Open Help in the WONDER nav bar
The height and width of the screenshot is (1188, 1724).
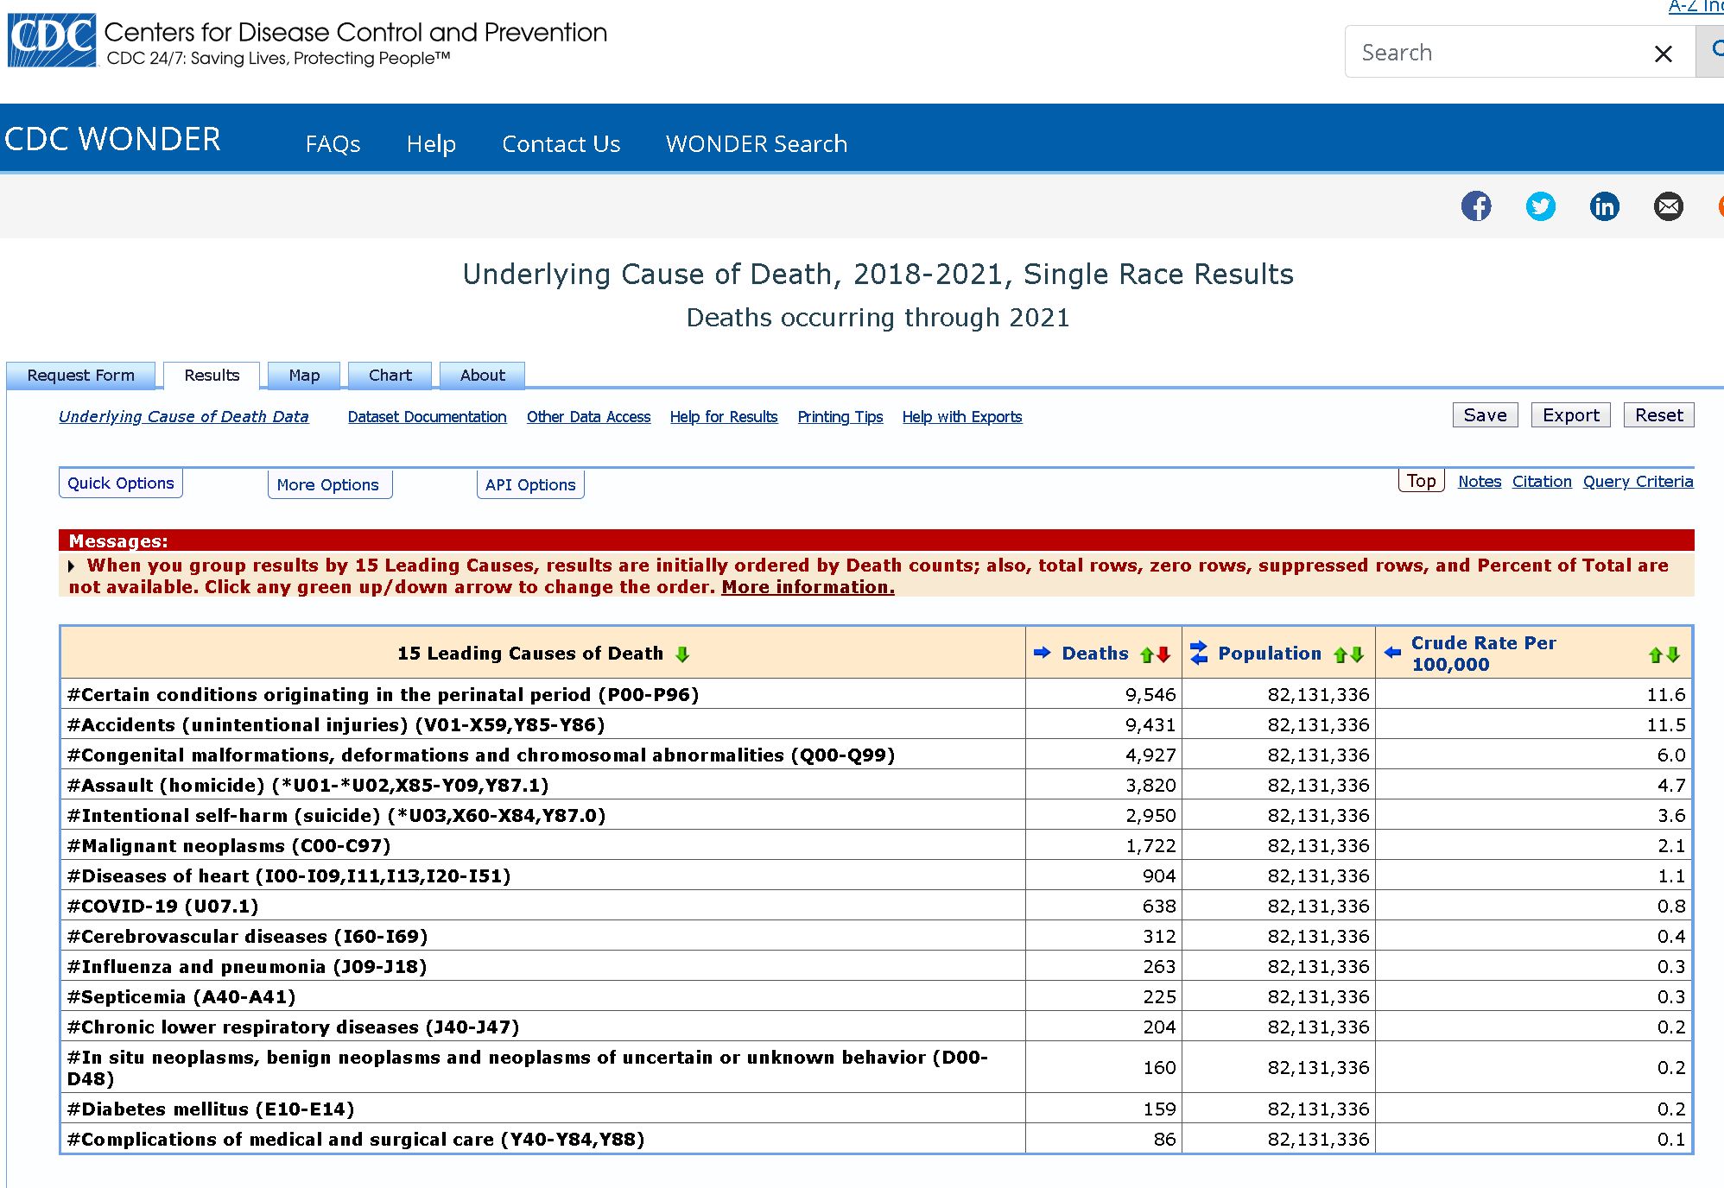click(x=431, y=144)
